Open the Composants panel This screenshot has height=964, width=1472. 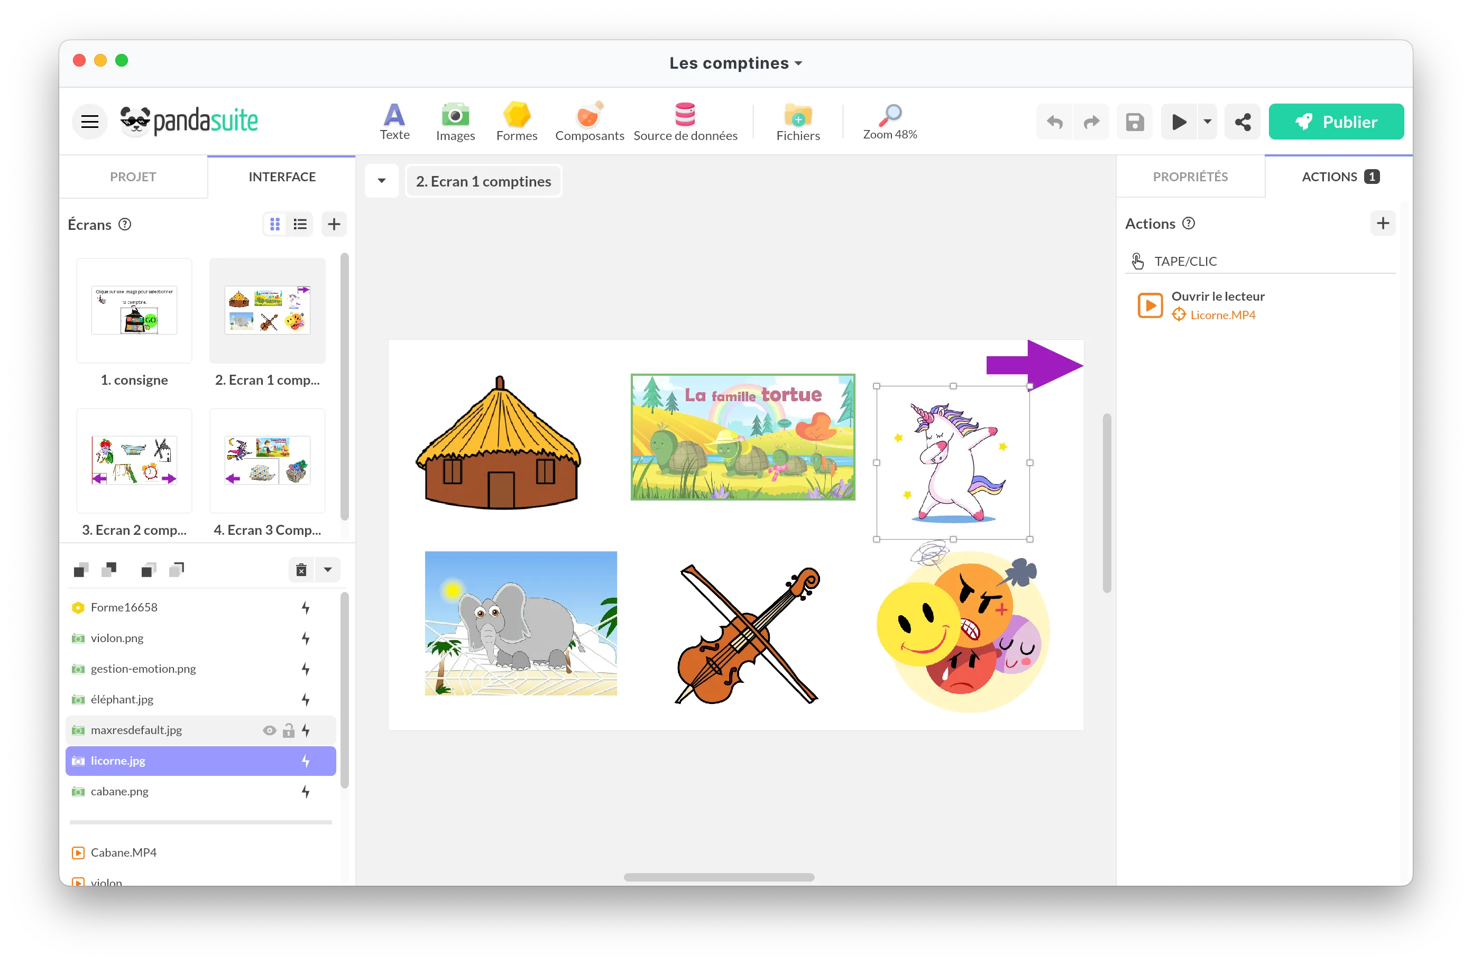pyautogui.click(x=589, y=121)
